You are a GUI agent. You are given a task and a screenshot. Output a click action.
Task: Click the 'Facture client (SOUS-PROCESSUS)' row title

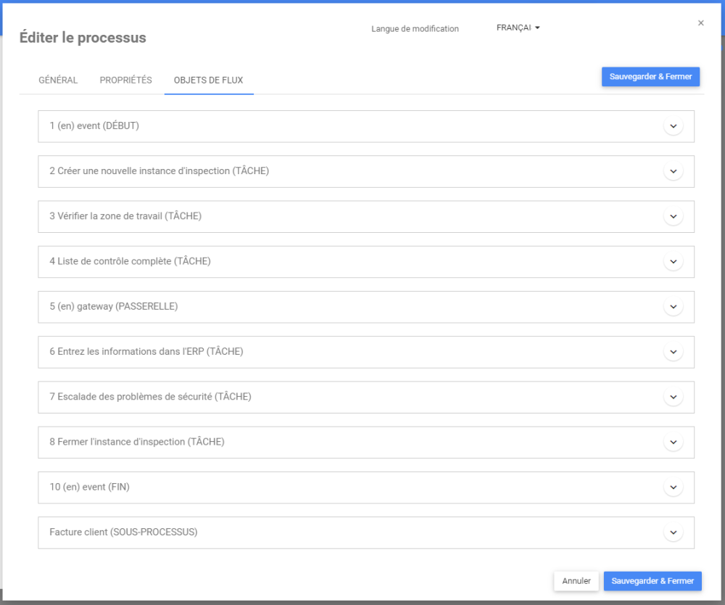123,532
